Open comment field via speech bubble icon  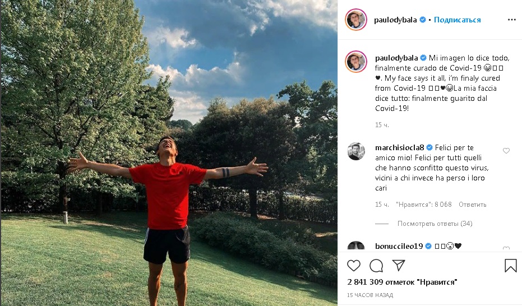[x=376, y=266]
